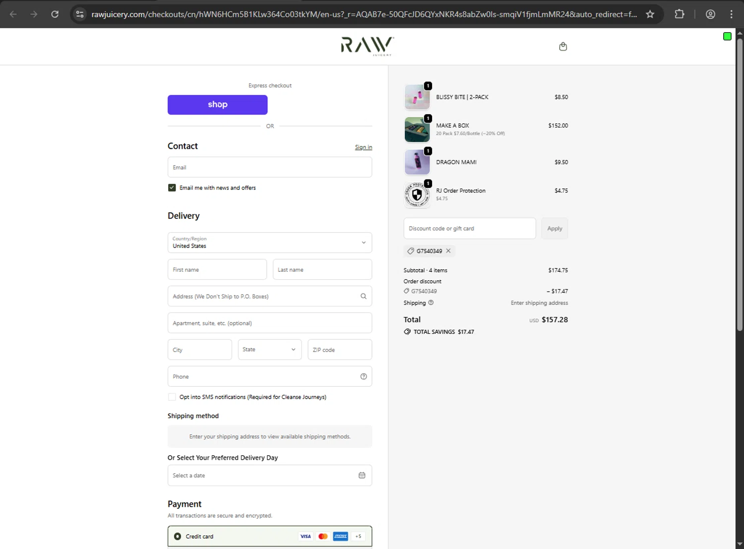The image size is (744, 549).
Task: Click the search icon in Address field
Action: click(364, 296)
